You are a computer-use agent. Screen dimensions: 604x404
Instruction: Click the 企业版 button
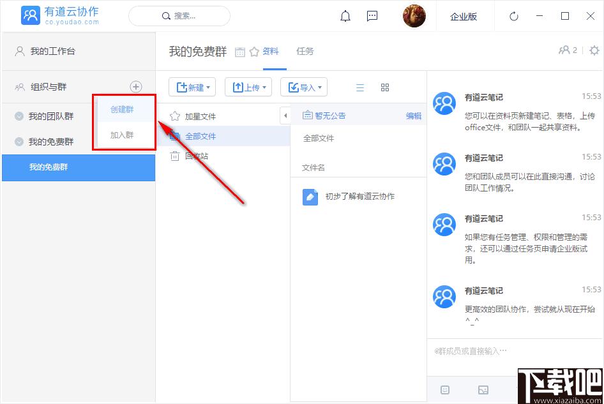pos(464,16)
